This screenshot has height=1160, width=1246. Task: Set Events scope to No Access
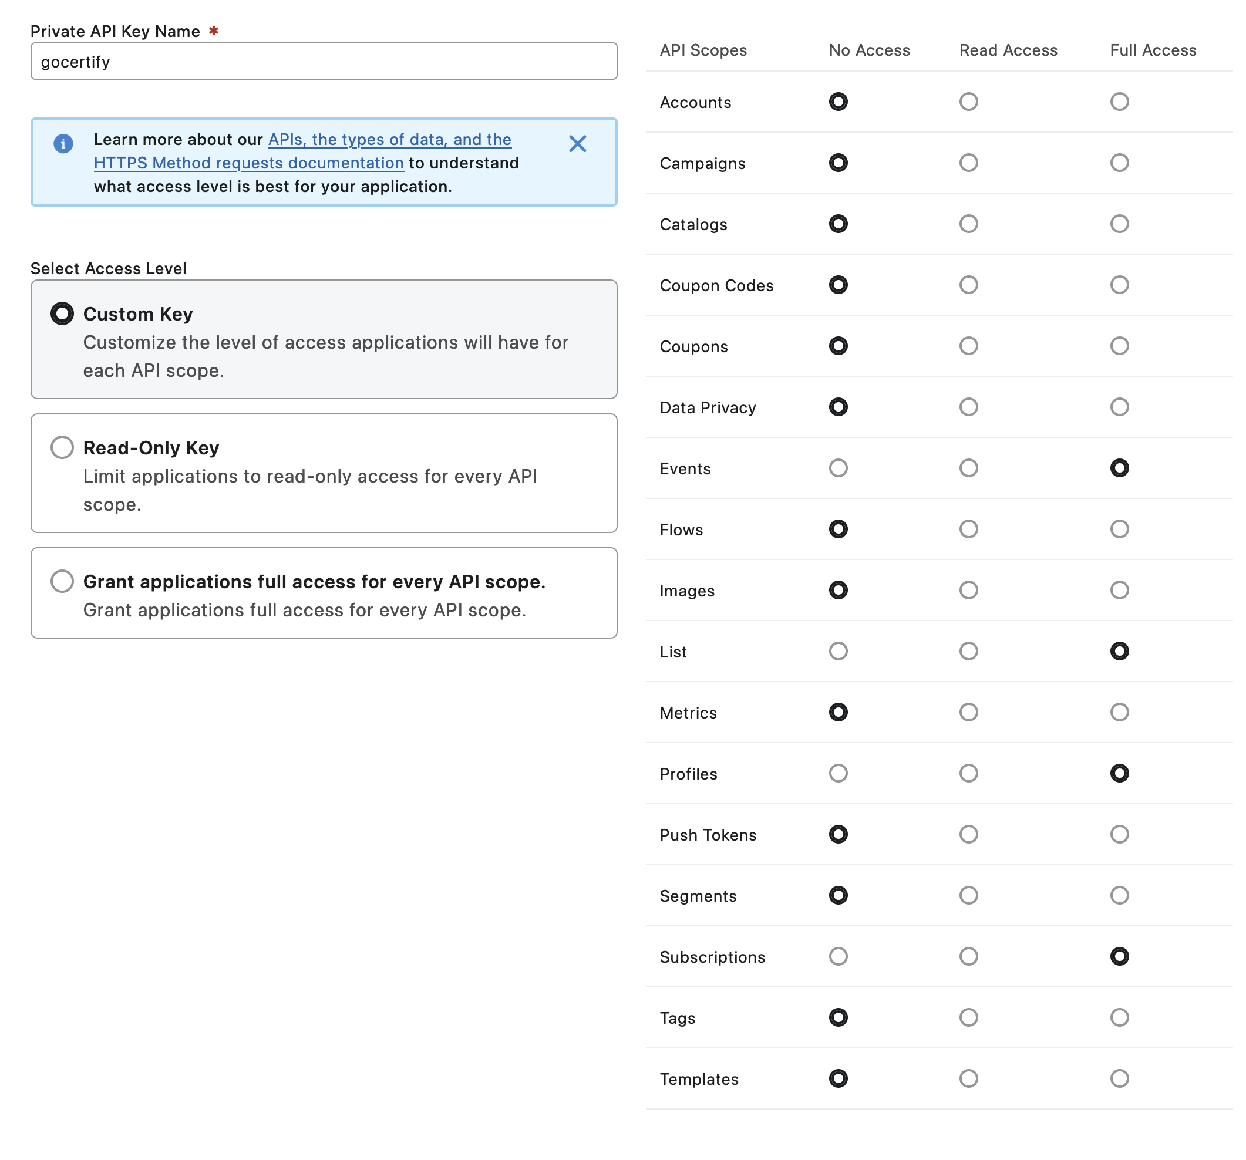[838, 468]
